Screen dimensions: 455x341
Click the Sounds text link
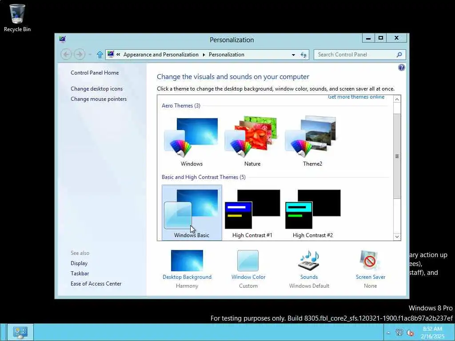309,277
